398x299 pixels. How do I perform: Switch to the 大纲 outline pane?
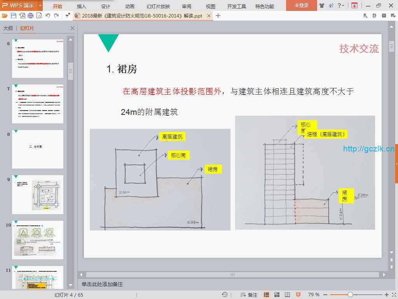(x=8, y=28)
